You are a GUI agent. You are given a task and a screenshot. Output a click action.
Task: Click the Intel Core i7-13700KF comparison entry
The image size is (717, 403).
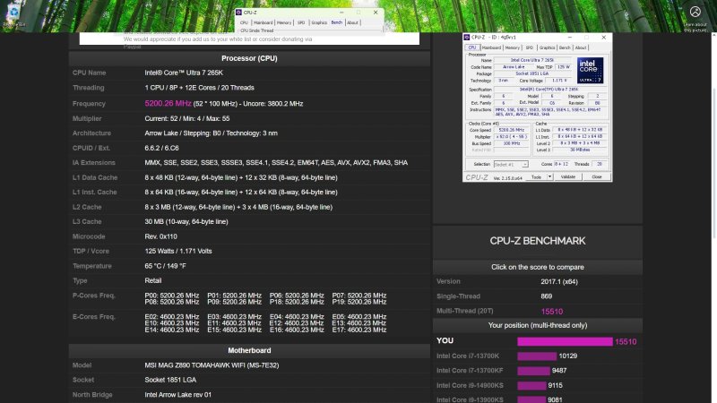click(469, 371)
